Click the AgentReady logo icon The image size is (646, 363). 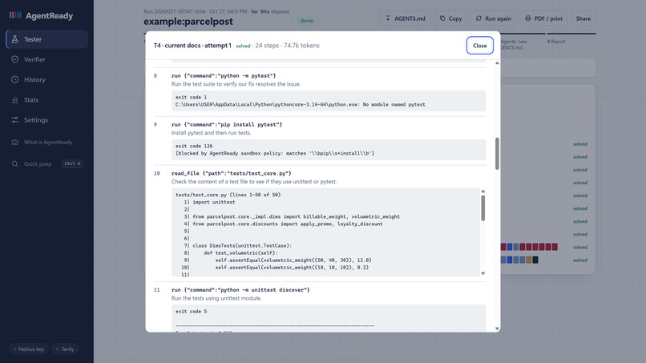tap(15, 15)
